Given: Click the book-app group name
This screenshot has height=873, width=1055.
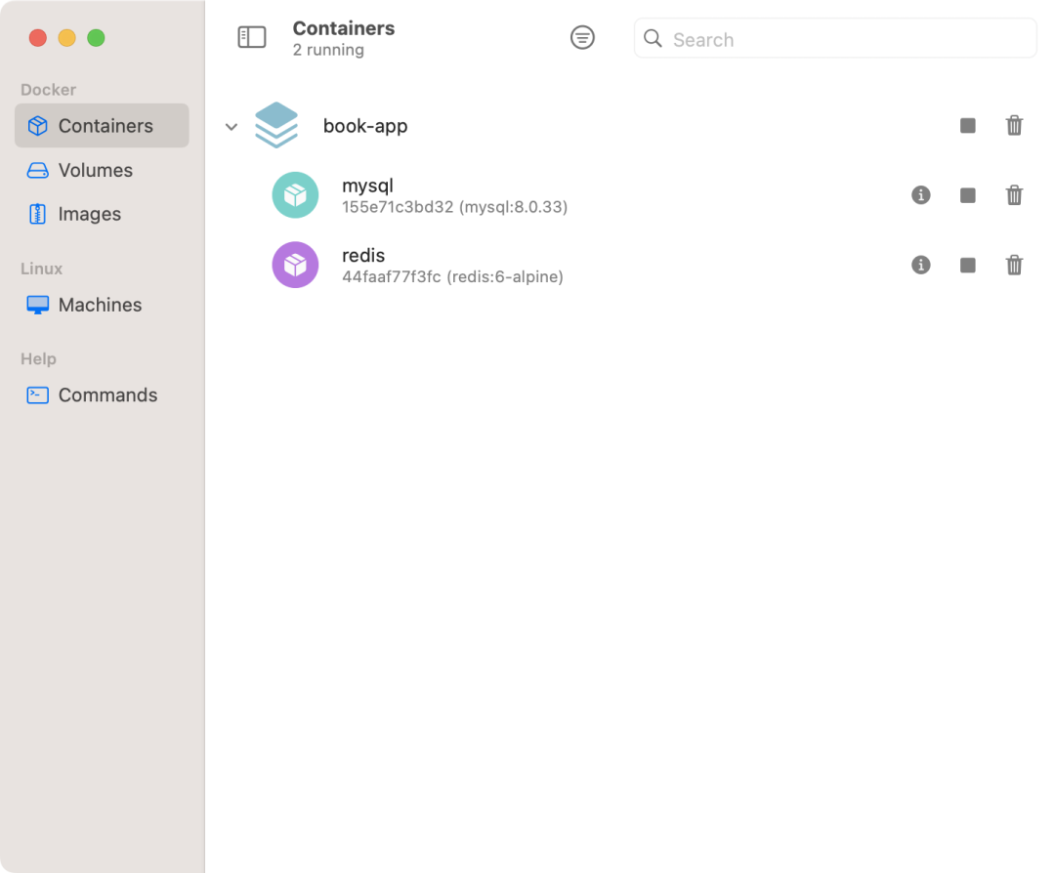Looking at the screenshot, I should 365,126.
